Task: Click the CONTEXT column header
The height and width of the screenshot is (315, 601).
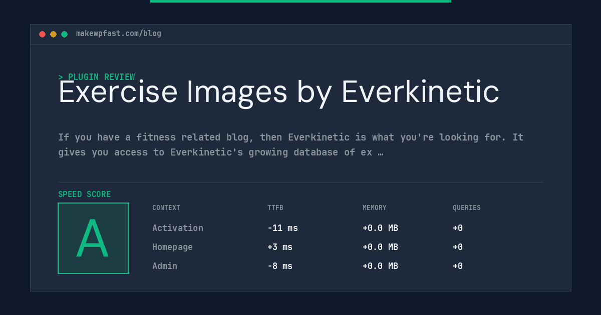Action: point(166,208)
